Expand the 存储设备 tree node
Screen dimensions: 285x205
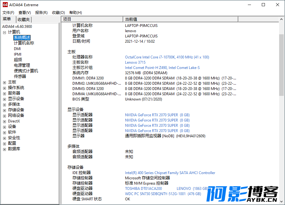coord(4,110)
